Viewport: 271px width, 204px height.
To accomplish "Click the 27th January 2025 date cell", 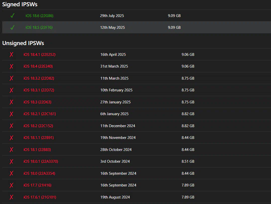I will [115, 102].
